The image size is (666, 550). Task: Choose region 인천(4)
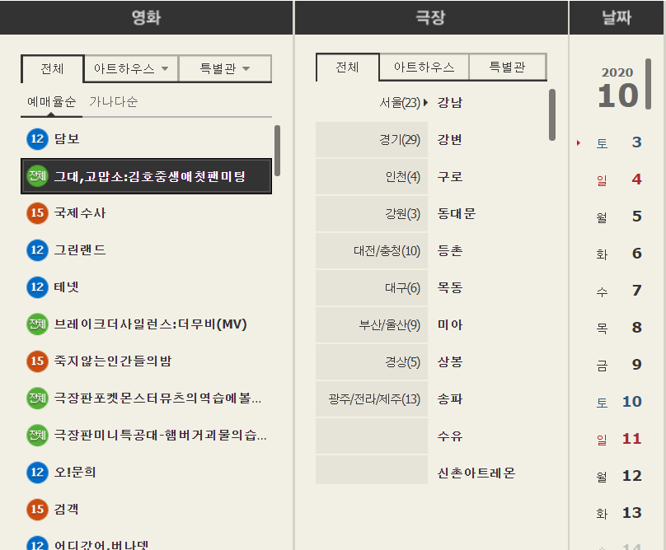[372, 176]
